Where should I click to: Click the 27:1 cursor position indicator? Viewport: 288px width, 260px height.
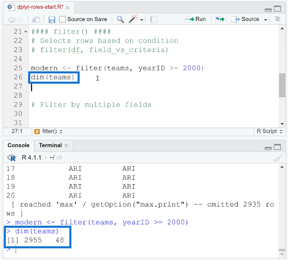pos(17,131)
